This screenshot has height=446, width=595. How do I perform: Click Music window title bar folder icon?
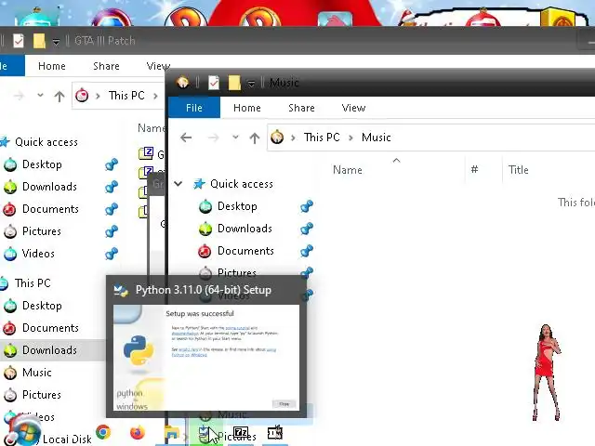[x=183, y=83]
